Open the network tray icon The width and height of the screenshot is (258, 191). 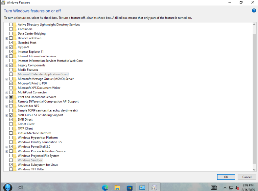(231, 187)
